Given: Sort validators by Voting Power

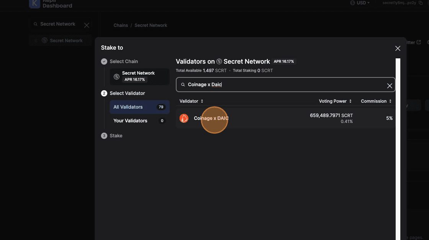Looking at the screenshot, I should pos(335,101).
